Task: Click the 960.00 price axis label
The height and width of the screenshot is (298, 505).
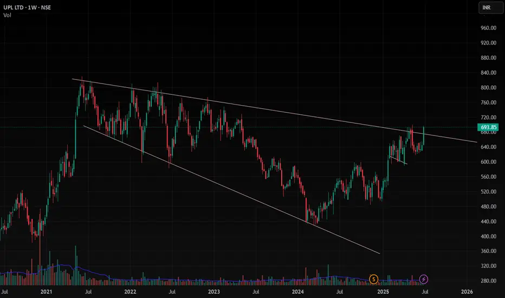Action: [x=488, y=28]
